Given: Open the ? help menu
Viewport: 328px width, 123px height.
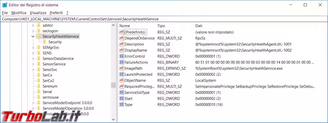Looking at the screenshot, I should tap(67, 13).
